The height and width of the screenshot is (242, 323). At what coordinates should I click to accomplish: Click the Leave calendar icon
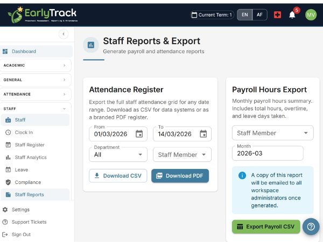8,170
